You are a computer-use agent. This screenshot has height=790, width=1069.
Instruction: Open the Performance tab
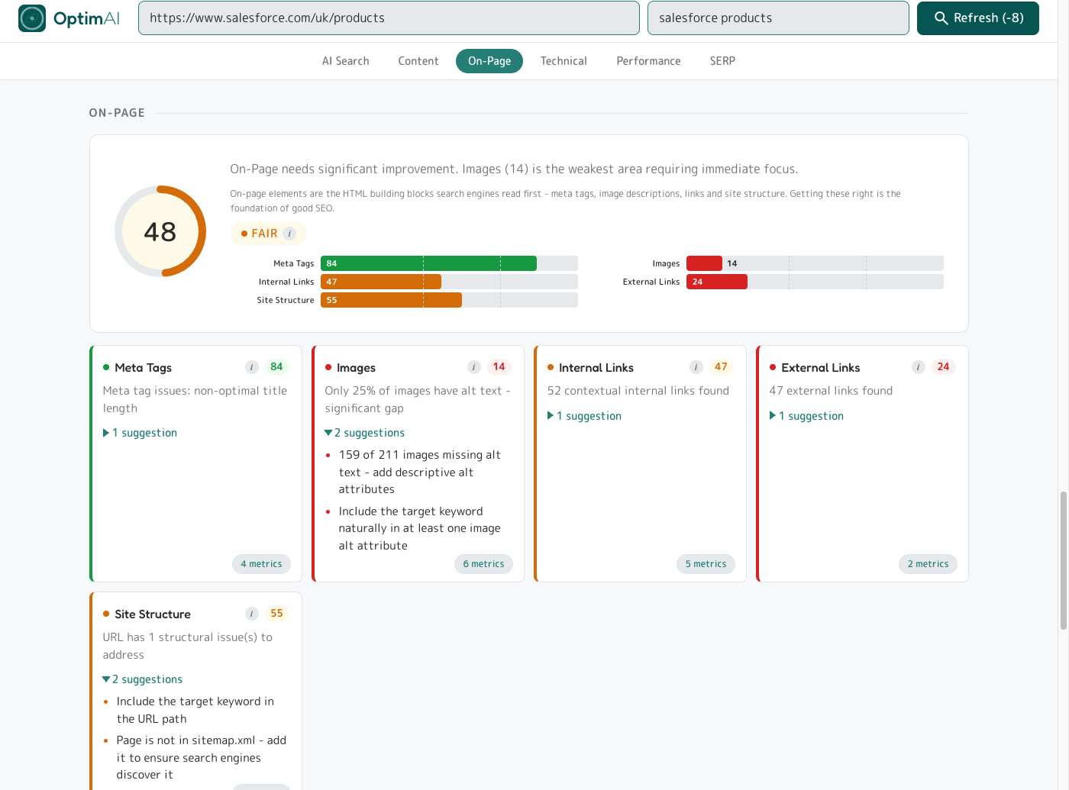click(648, 61)
